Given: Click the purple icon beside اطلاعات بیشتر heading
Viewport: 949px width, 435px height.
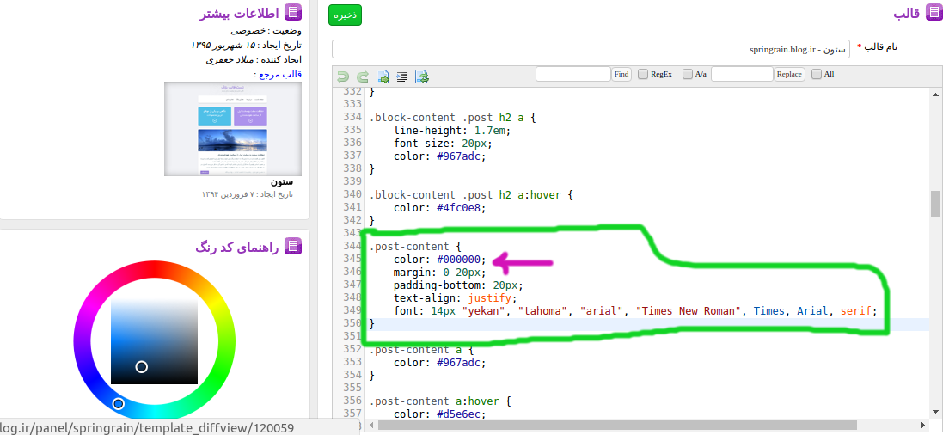Looking at the screenshot, I should click(293, 13).
